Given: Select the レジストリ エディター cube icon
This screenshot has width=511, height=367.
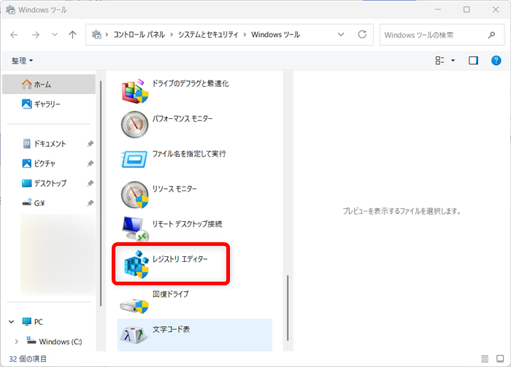Looking at the screenshot, I should coord(137,264).
